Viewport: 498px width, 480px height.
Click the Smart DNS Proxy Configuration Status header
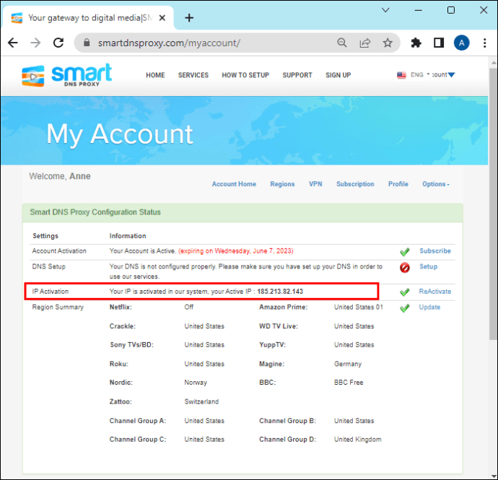(x=95, y=212)
